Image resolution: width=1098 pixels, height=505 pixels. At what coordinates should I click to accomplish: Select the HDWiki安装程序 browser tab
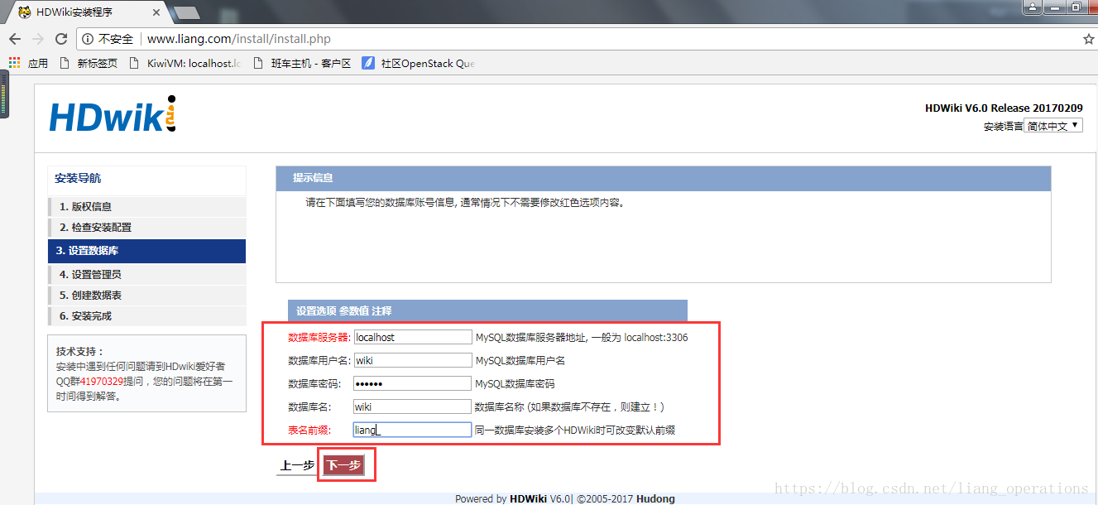pos(87,12)
